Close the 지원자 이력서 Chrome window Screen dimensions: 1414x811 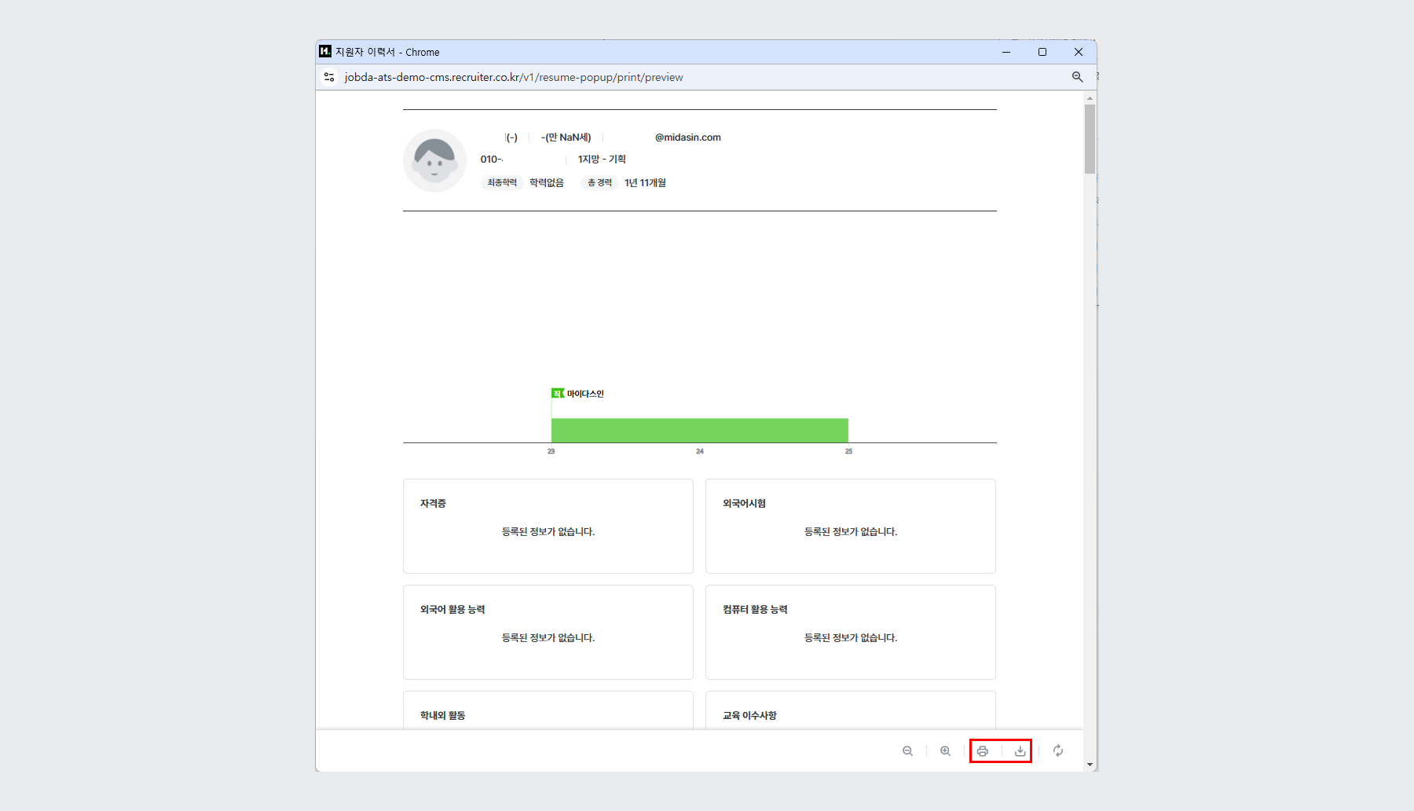(1079, 52)
